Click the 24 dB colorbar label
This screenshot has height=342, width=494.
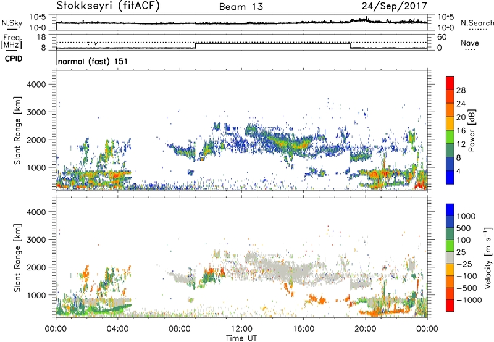pos(461,104)
